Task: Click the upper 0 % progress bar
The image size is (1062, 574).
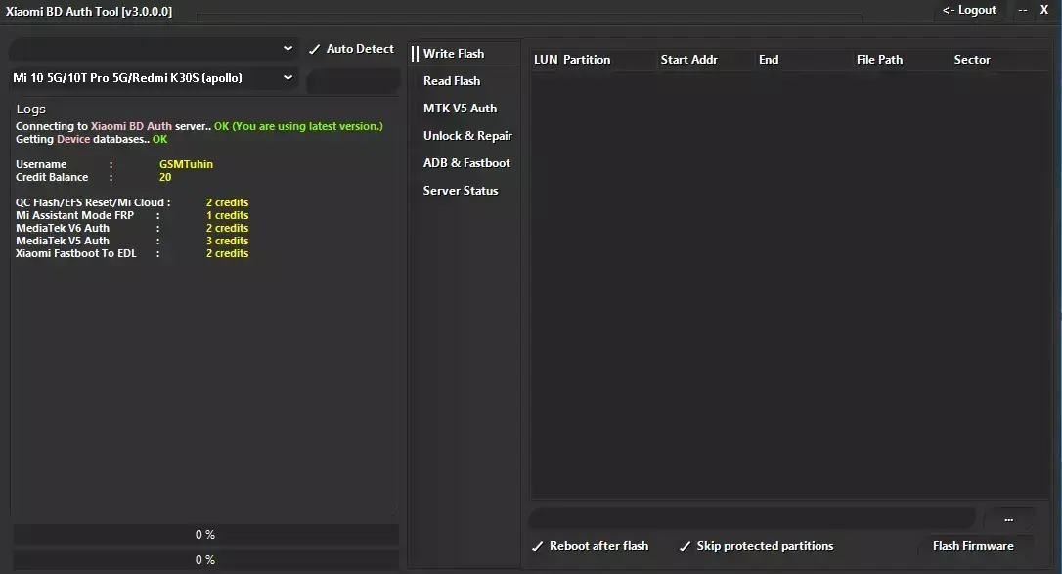Action: pyautogui.click(x=205, y=535)
